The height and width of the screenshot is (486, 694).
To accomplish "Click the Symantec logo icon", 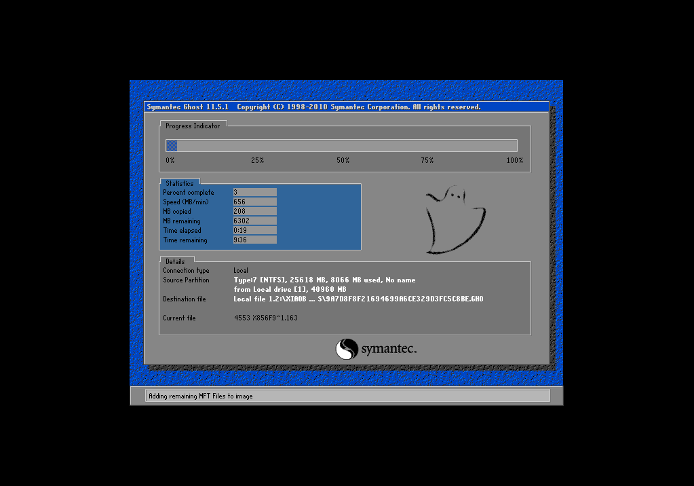I will [345, 350].
